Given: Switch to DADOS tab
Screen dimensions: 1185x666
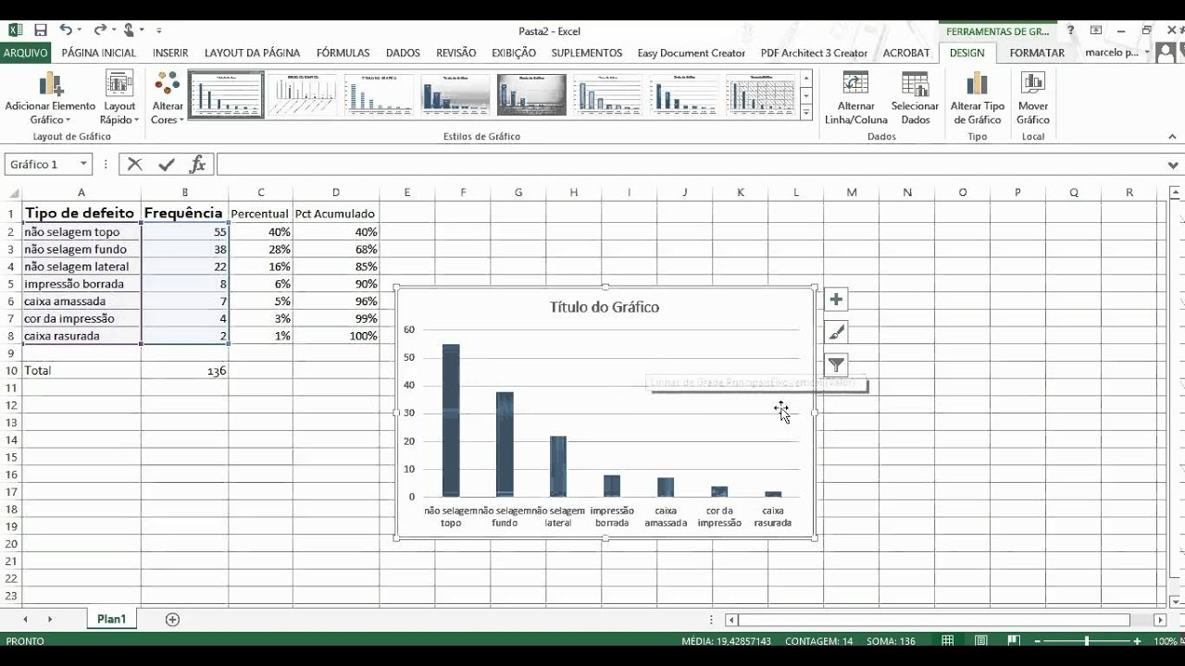Looking at the screenshot, I should [403, 53].
